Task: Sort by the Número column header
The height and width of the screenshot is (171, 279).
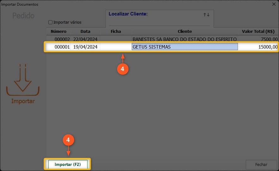Action: 58,32
